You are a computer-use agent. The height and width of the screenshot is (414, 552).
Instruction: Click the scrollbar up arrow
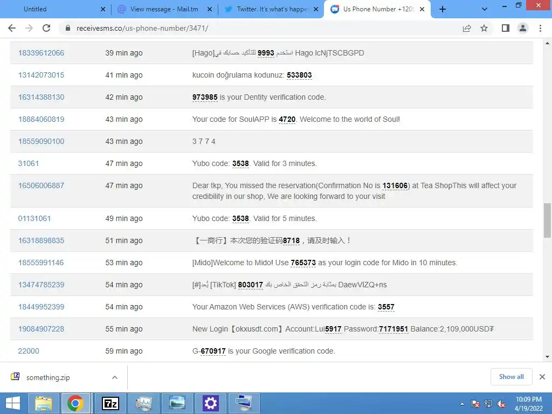pos(547,43)
